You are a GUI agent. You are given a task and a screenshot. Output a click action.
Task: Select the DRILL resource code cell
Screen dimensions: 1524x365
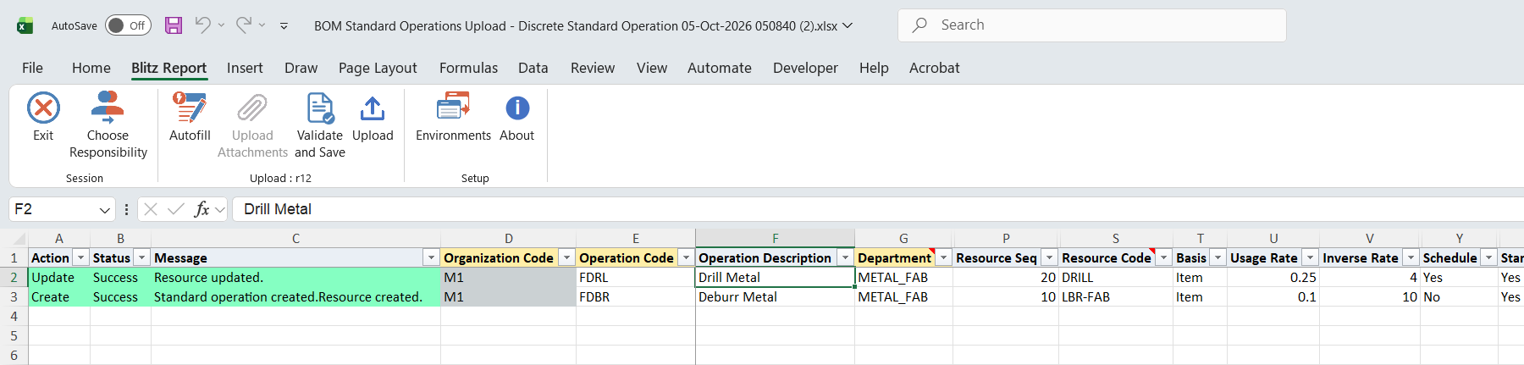coord(1115,278)
